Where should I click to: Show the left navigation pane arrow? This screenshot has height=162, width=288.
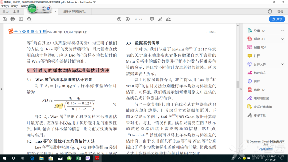pyautogui.click(x=1, y=89)
